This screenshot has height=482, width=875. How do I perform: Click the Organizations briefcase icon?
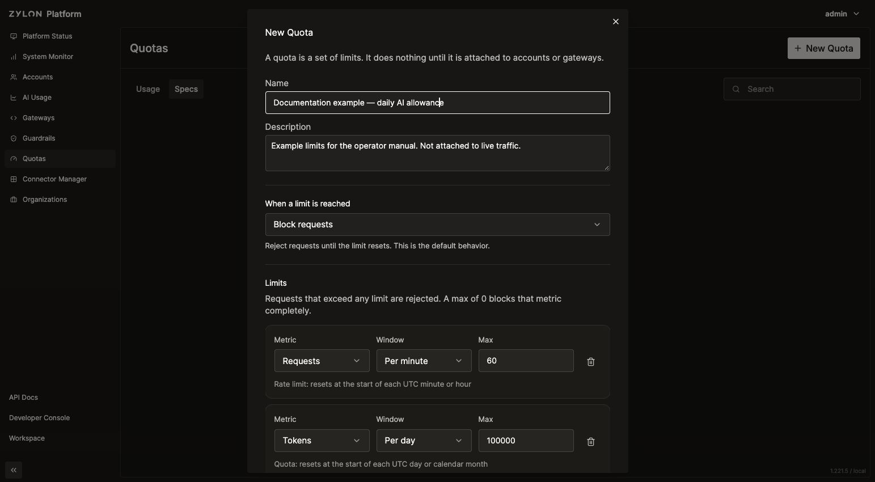(x=14, y=200)
